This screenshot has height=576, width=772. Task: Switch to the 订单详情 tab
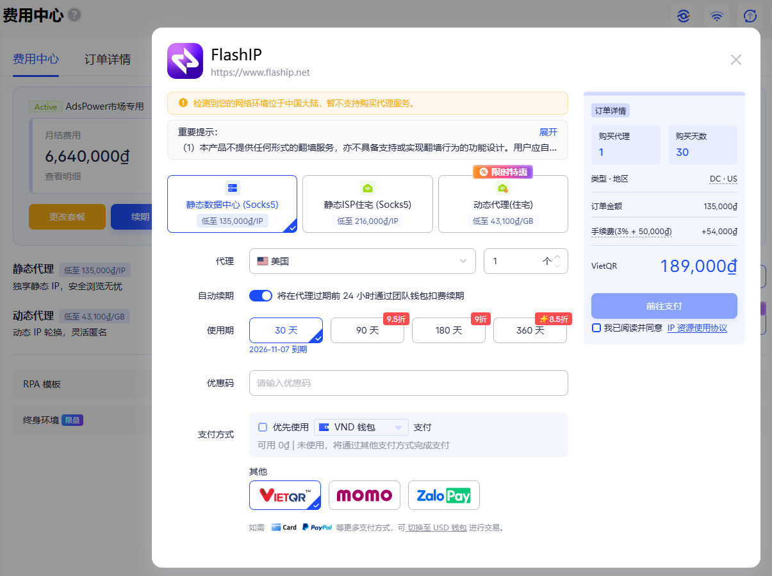coord(108,59)
